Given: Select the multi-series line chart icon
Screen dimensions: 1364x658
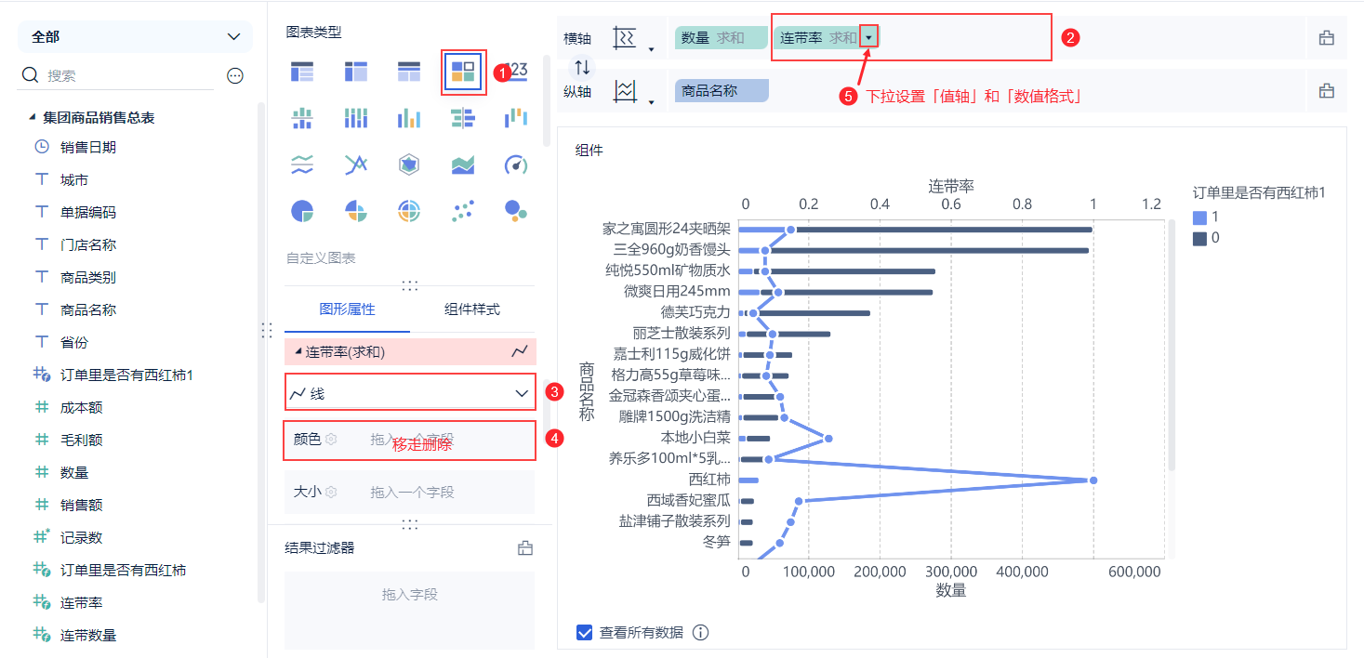Looking at the screenshot, I should click(356, 165).
